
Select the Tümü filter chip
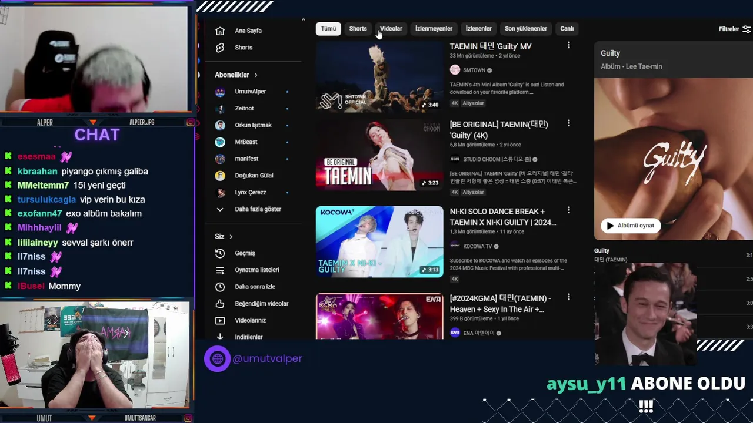pyautogui.click(x=328, y=29)
